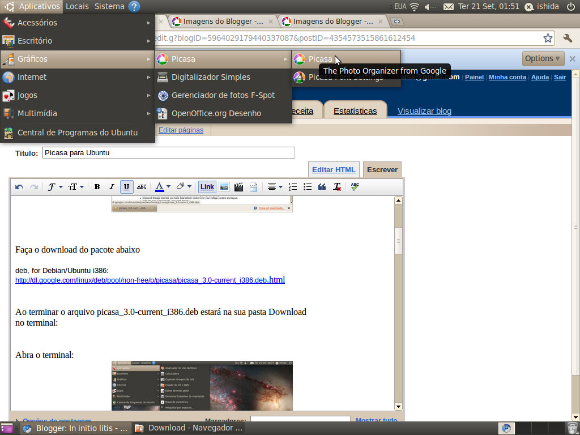Open the Estatísticas tab
Screen dimensions: 580x435
[355, 111]
